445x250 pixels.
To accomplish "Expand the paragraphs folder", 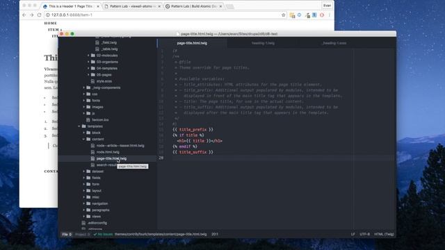I will pos(101,210).
